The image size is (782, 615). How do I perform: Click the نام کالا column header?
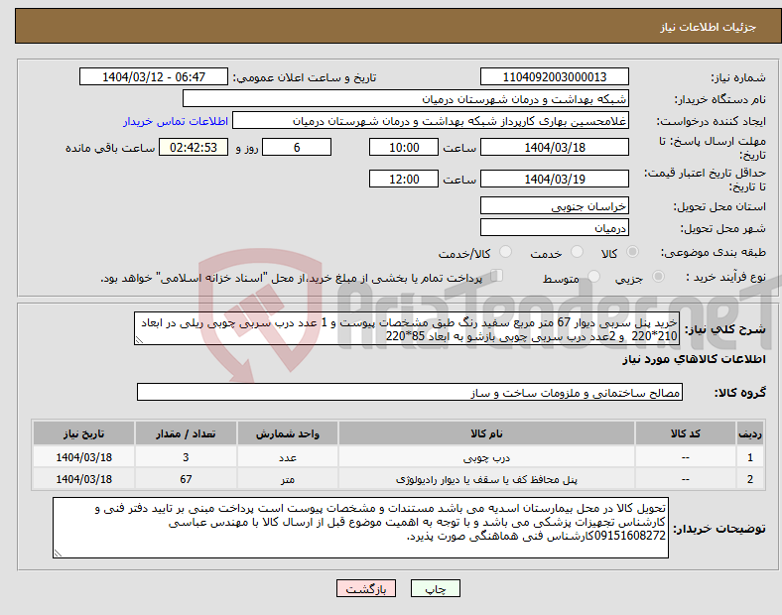[x=486, y=433]
